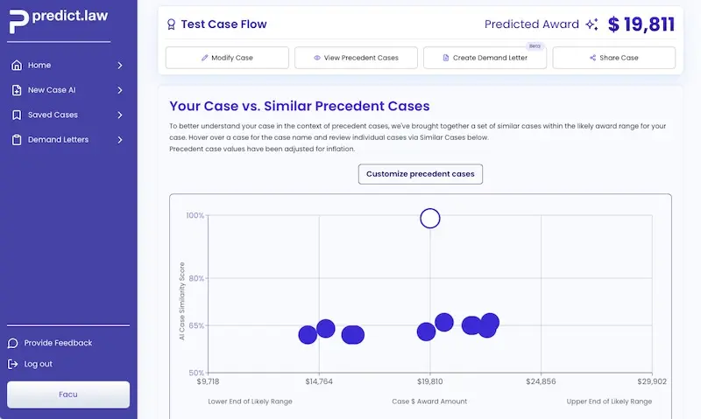This screenshot has height=419, width=701.
Task: Click Customize precedent cases button
Action: pos(420,174)
